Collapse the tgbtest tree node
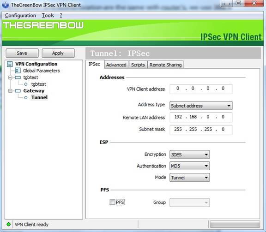The height and width of the screenshot is (232, 266). [x=10, y=77]
